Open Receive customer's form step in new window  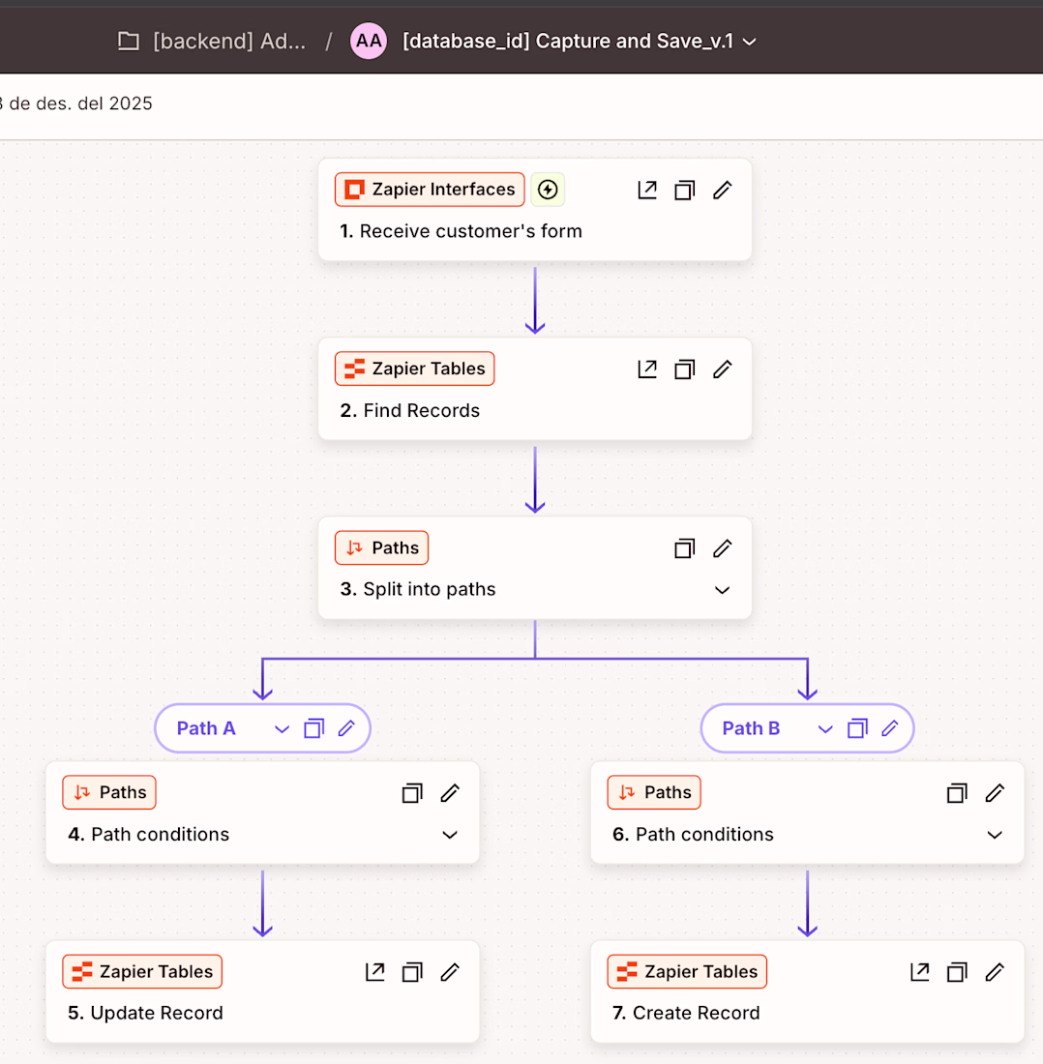coord(647,190)
